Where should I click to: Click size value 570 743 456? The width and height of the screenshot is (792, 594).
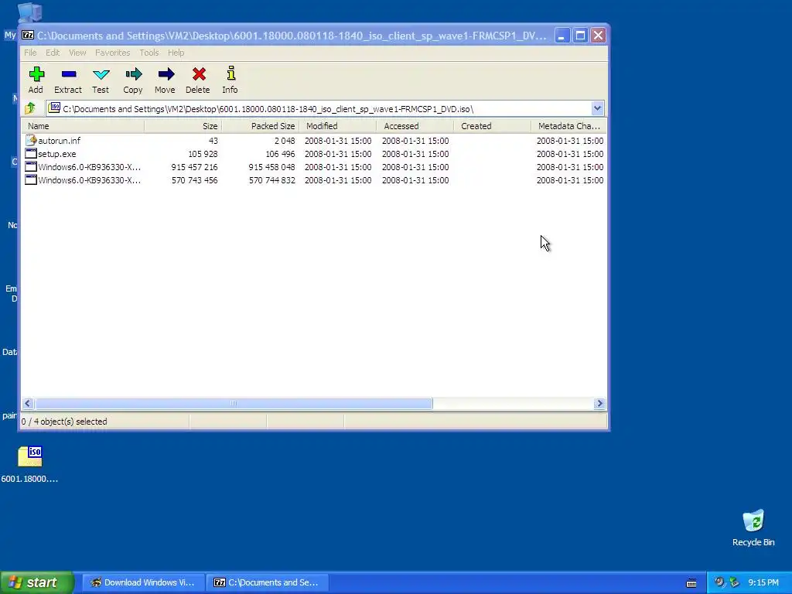pos(194,180)
